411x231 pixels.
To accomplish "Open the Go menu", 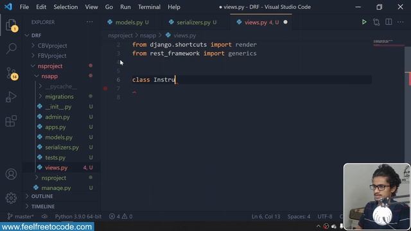I will pos(109,7).
